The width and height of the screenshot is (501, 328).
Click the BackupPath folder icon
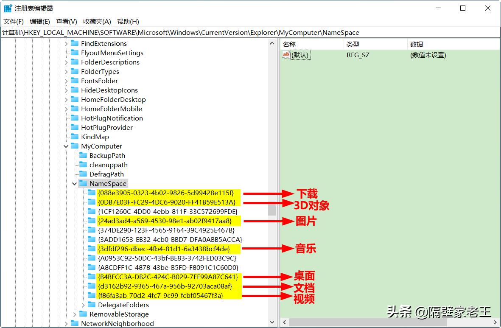click(83, 155)
